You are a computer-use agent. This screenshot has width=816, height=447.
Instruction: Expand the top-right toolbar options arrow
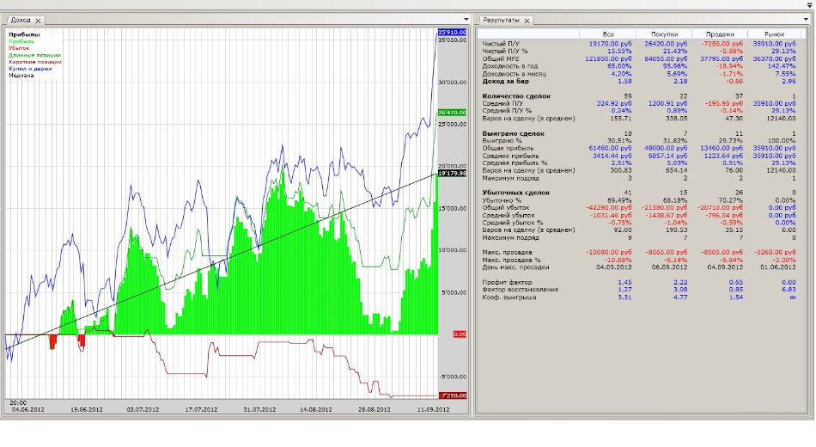coord(809,5)
